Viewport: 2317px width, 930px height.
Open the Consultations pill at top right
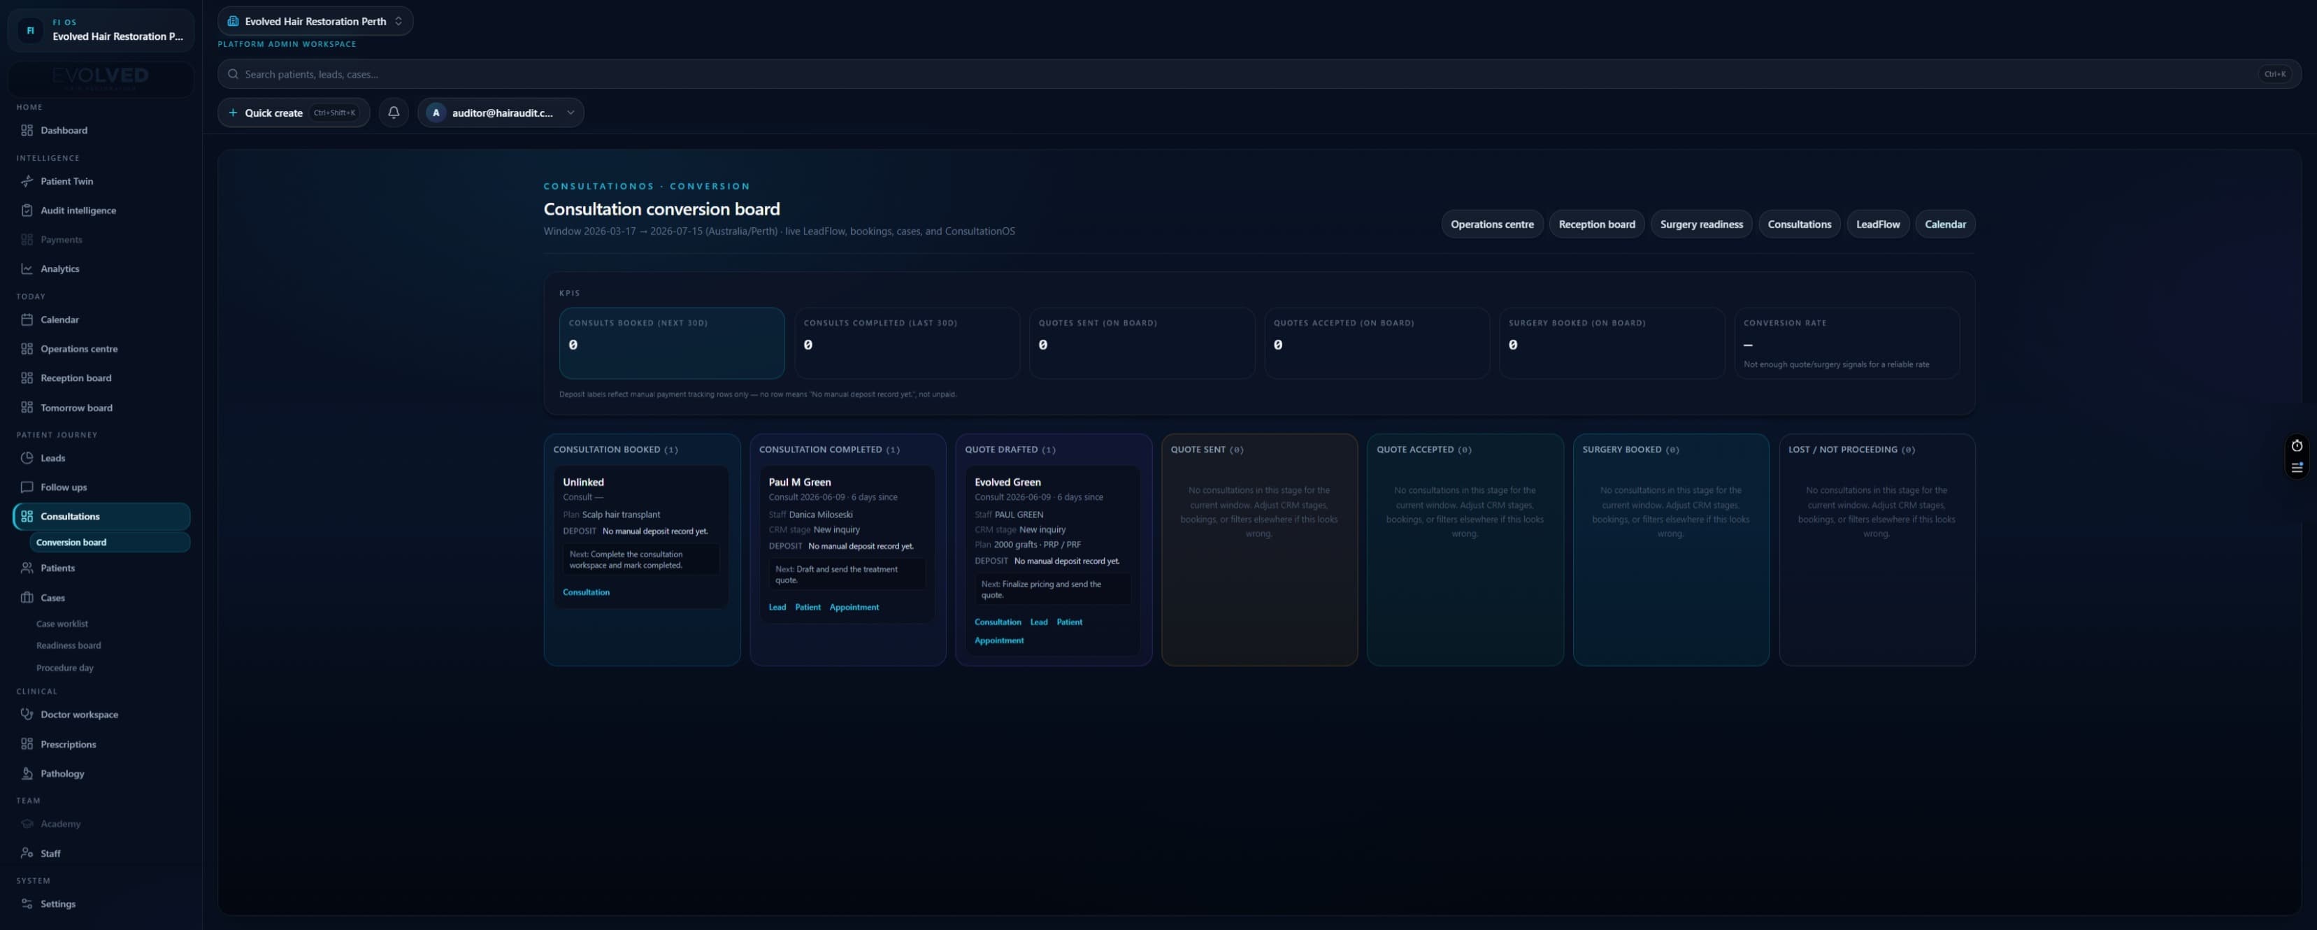click(x=1799, y=224)
